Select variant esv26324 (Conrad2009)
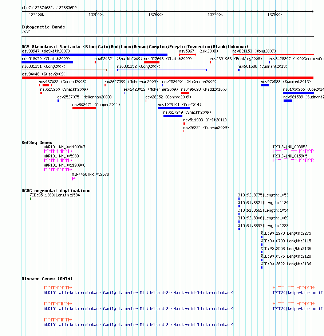 [206, 128]
